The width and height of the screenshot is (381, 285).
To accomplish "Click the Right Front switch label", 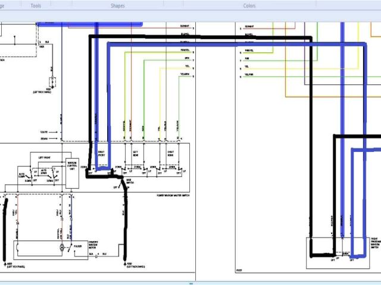I will click(102, 153).
